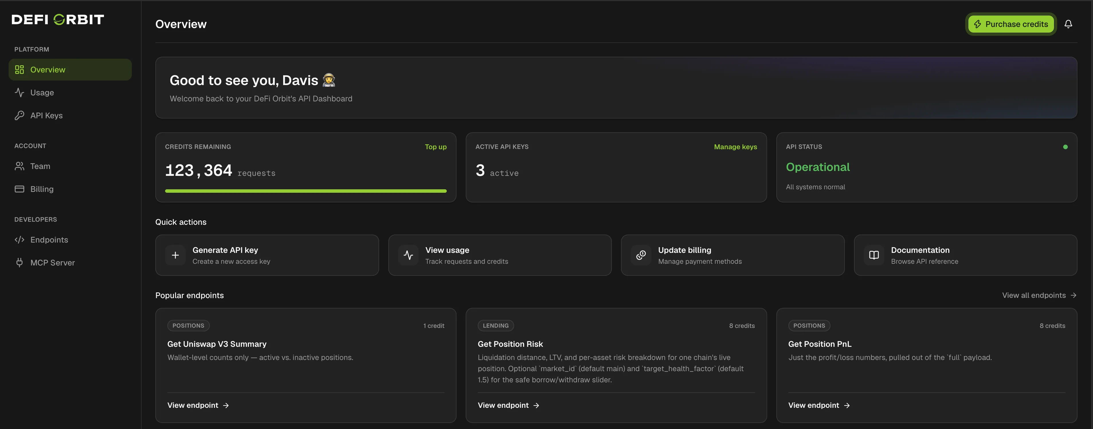Click 8 credits label on Get Position Risk

pyautogui.click(x=742, y=326)
